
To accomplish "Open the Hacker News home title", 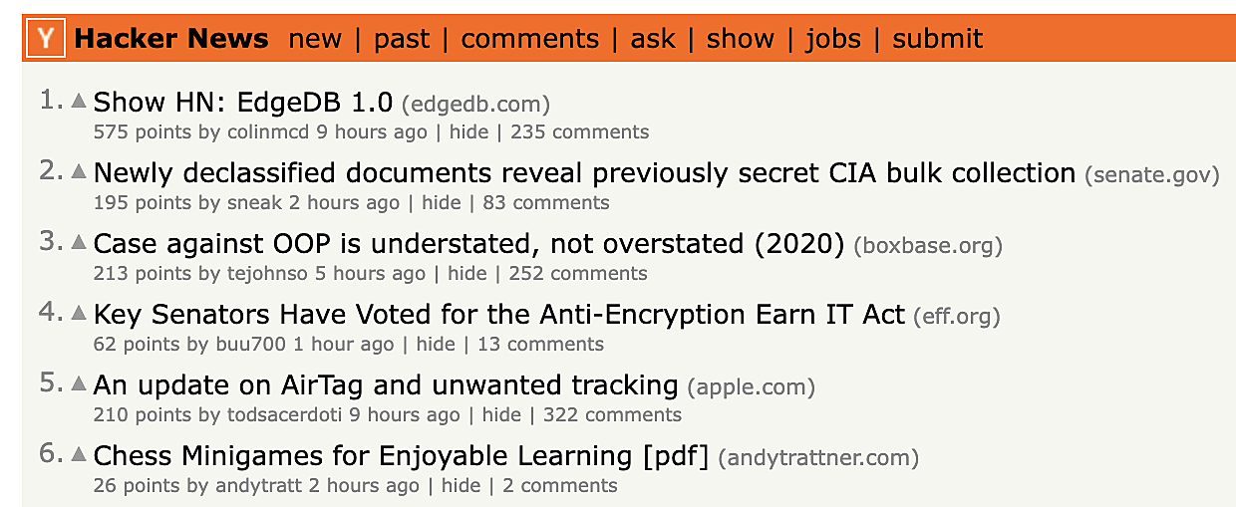I will pos(171,39).
